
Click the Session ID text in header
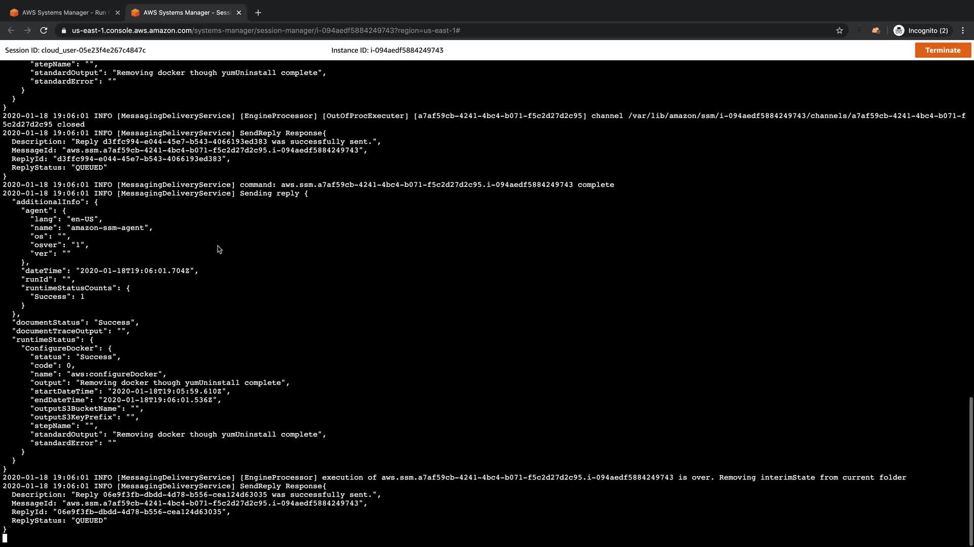point(75,50)
